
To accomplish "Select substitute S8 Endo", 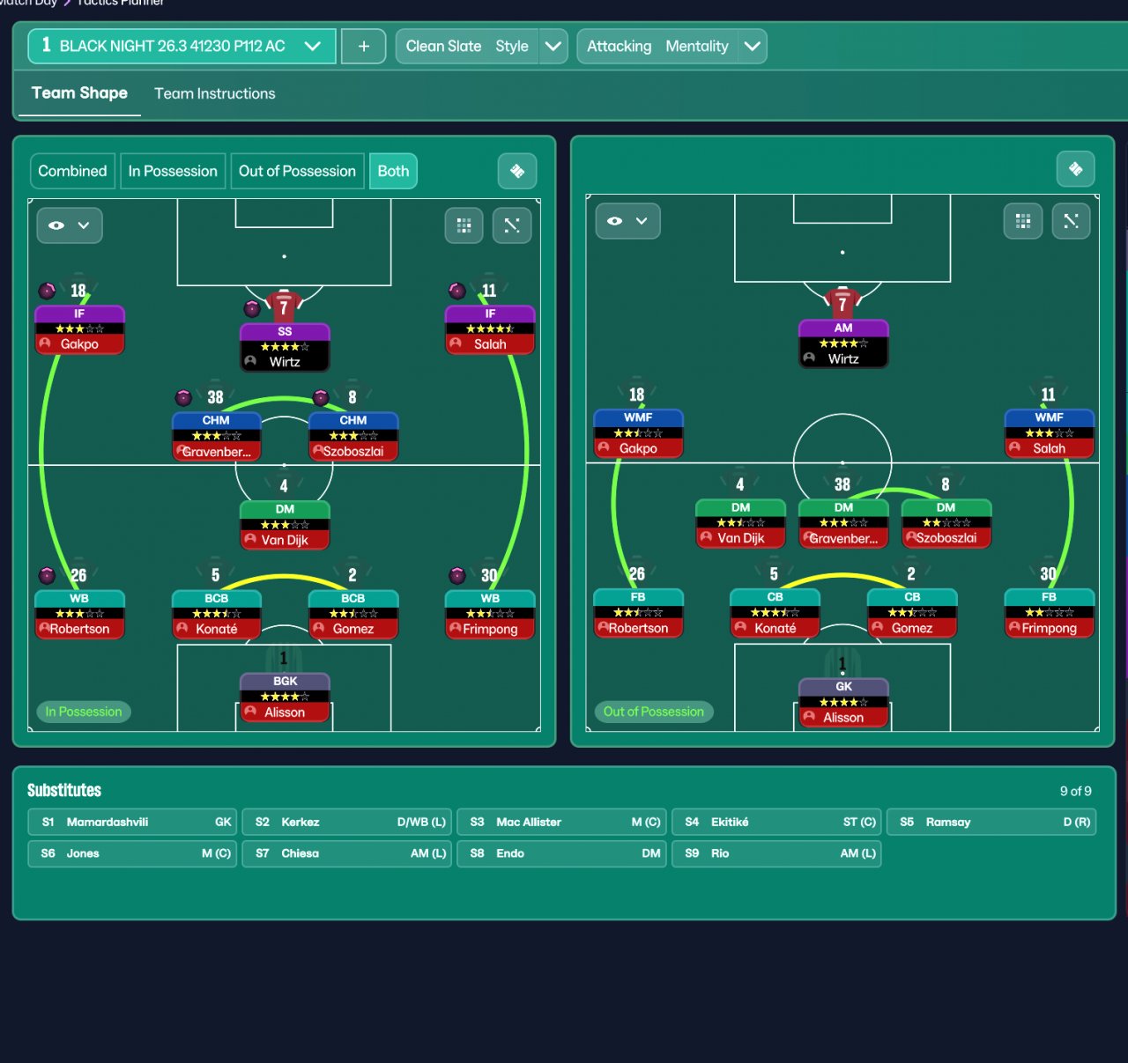I will (x=562, y=853).
